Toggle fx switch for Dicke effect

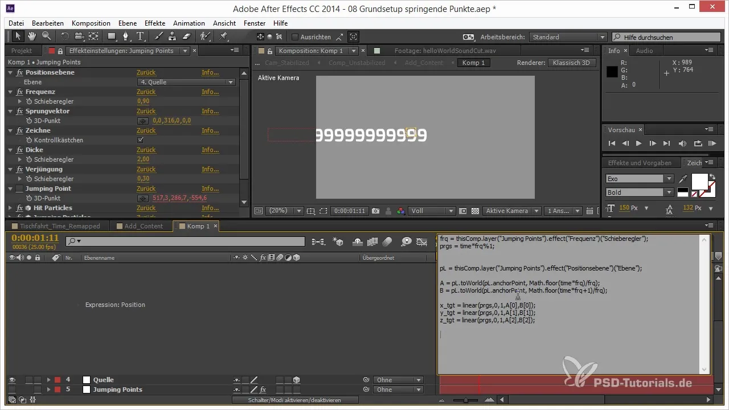tap(20, 150)
